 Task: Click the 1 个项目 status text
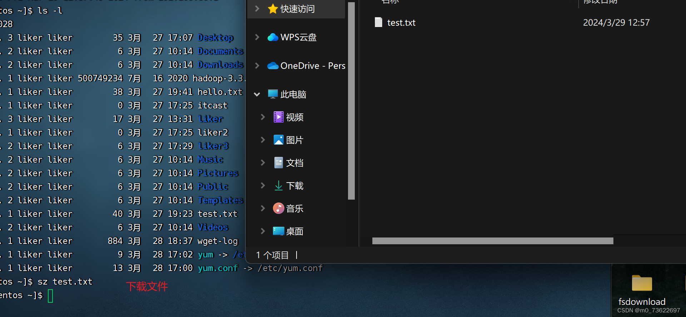[x=272, y=255]
